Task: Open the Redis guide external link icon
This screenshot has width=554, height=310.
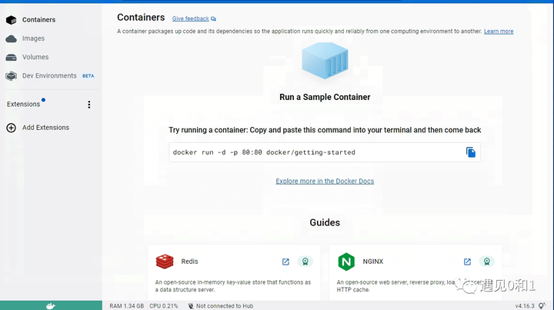Action: click(285, 262)
